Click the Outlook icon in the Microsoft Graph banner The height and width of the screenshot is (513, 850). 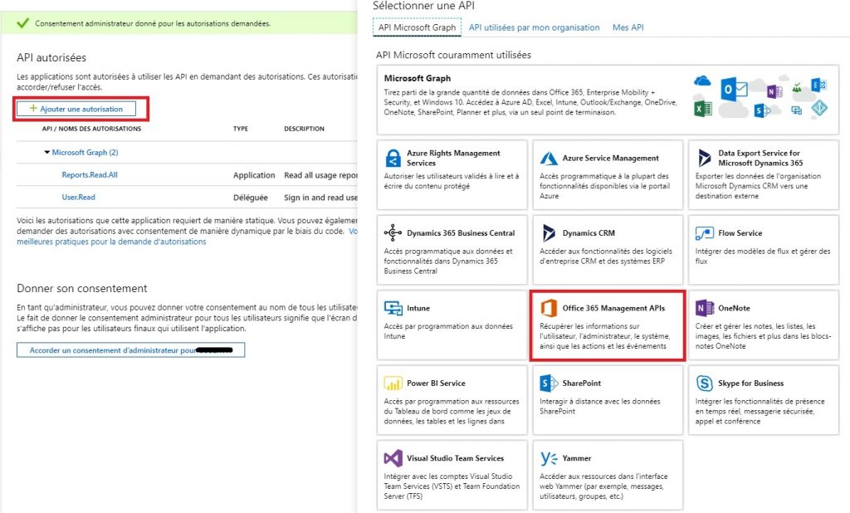(x=734, y=90)
